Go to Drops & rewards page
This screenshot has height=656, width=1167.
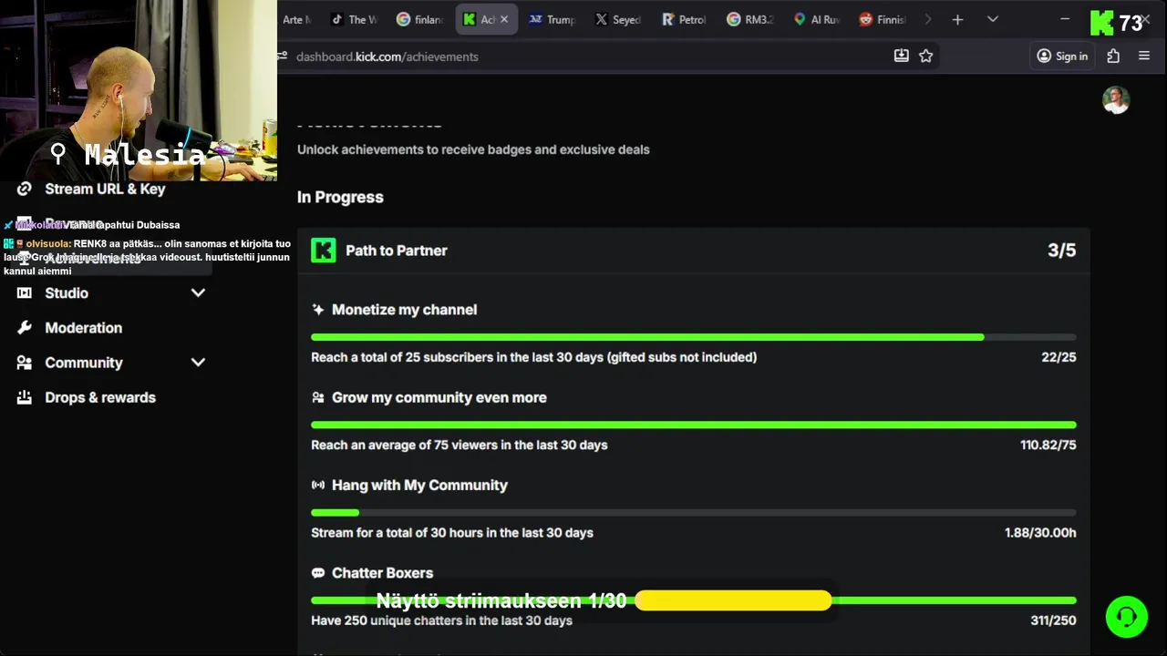pyautogui.click(x=100, y=397)
